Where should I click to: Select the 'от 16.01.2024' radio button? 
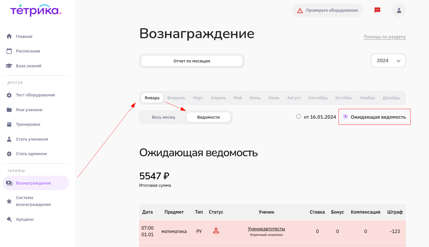click(299, 116)
